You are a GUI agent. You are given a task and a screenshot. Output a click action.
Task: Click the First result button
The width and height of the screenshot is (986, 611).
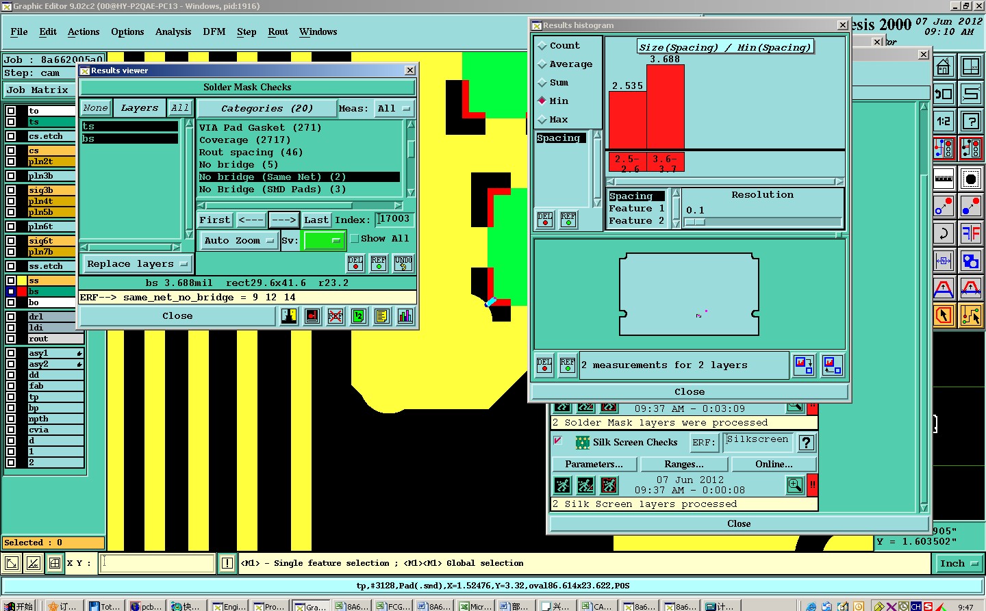click(x=215, y=220)
